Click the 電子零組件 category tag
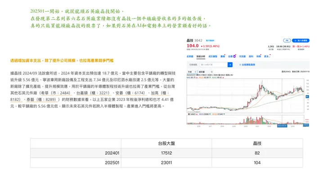This screenshot has height=178, width=333. coord(210,41)
